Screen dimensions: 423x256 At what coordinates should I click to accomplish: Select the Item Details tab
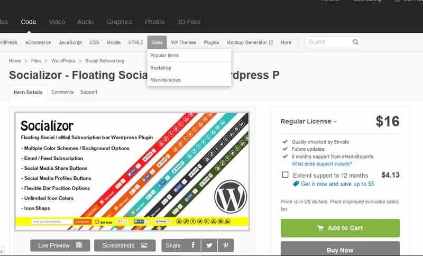[29, 92]
